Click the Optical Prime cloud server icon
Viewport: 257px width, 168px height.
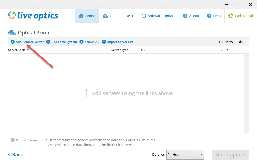click(x=12, y=33)
